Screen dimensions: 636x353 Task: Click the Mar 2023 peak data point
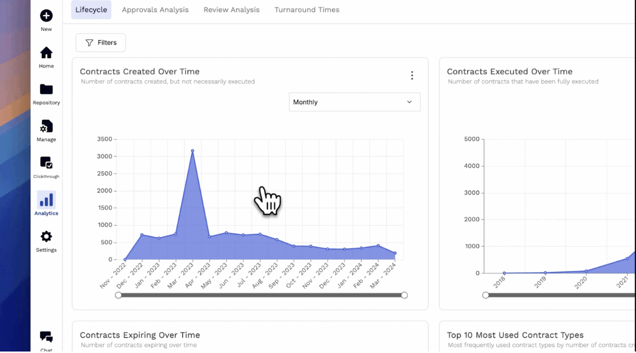pos(193,151)
